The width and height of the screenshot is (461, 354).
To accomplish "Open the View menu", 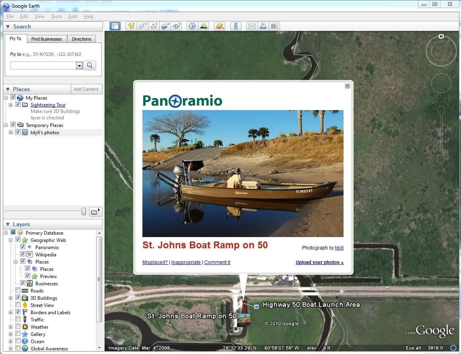I will (39, 16).
